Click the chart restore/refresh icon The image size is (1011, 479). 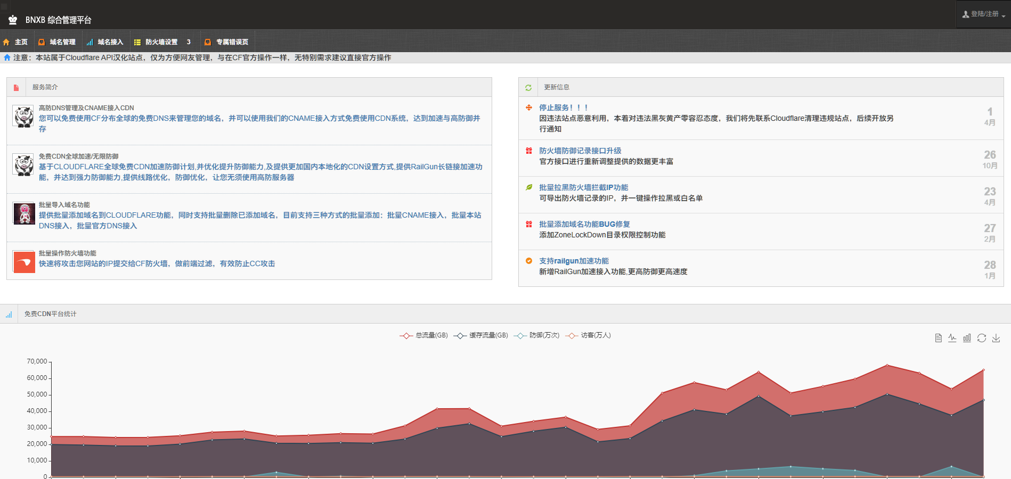pyautogui.click(x=982, y=338)
